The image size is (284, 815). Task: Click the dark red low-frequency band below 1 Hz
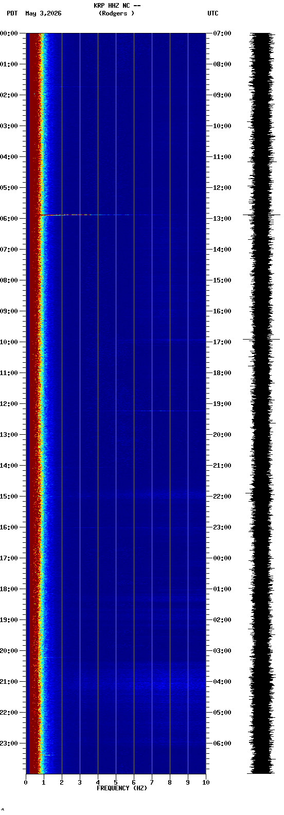tap(33, 403)
